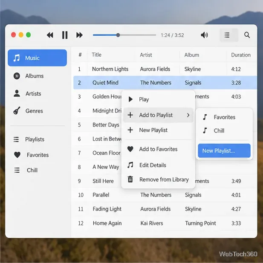Click the disc icon beside Albums
The height and width of the screenshot is (263, 263).
point(17,76)
